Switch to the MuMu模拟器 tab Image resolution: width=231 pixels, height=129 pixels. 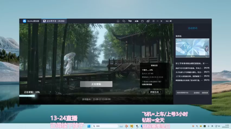tap(31, 21)
